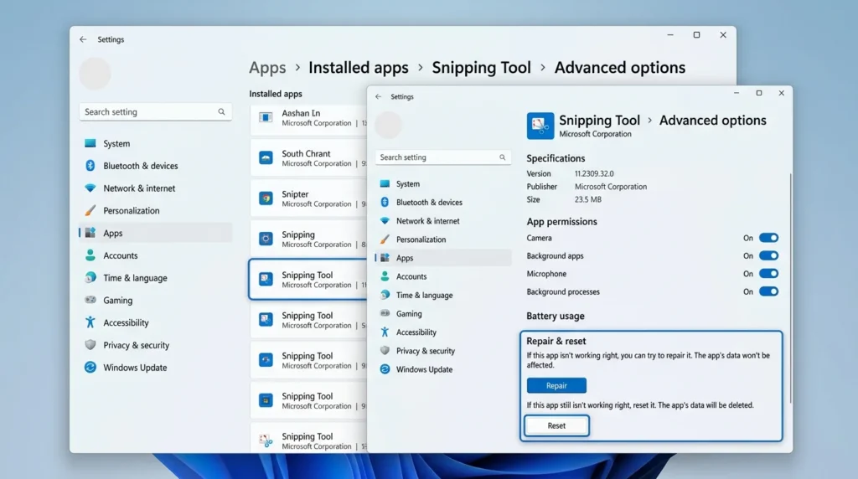Select highlighted Snipping Tool list entry

[x=308, y=280]
